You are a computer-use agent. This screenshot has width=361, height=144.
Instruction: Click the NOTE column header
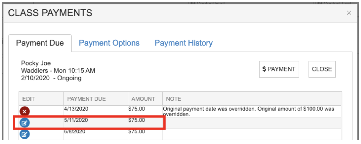(x=174, y=99)
